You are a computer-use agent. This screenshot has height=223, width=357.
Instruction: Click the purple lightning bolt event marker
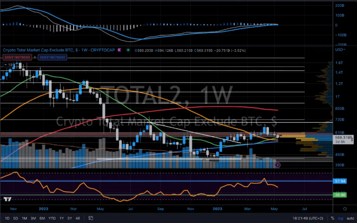click(277, 165)
